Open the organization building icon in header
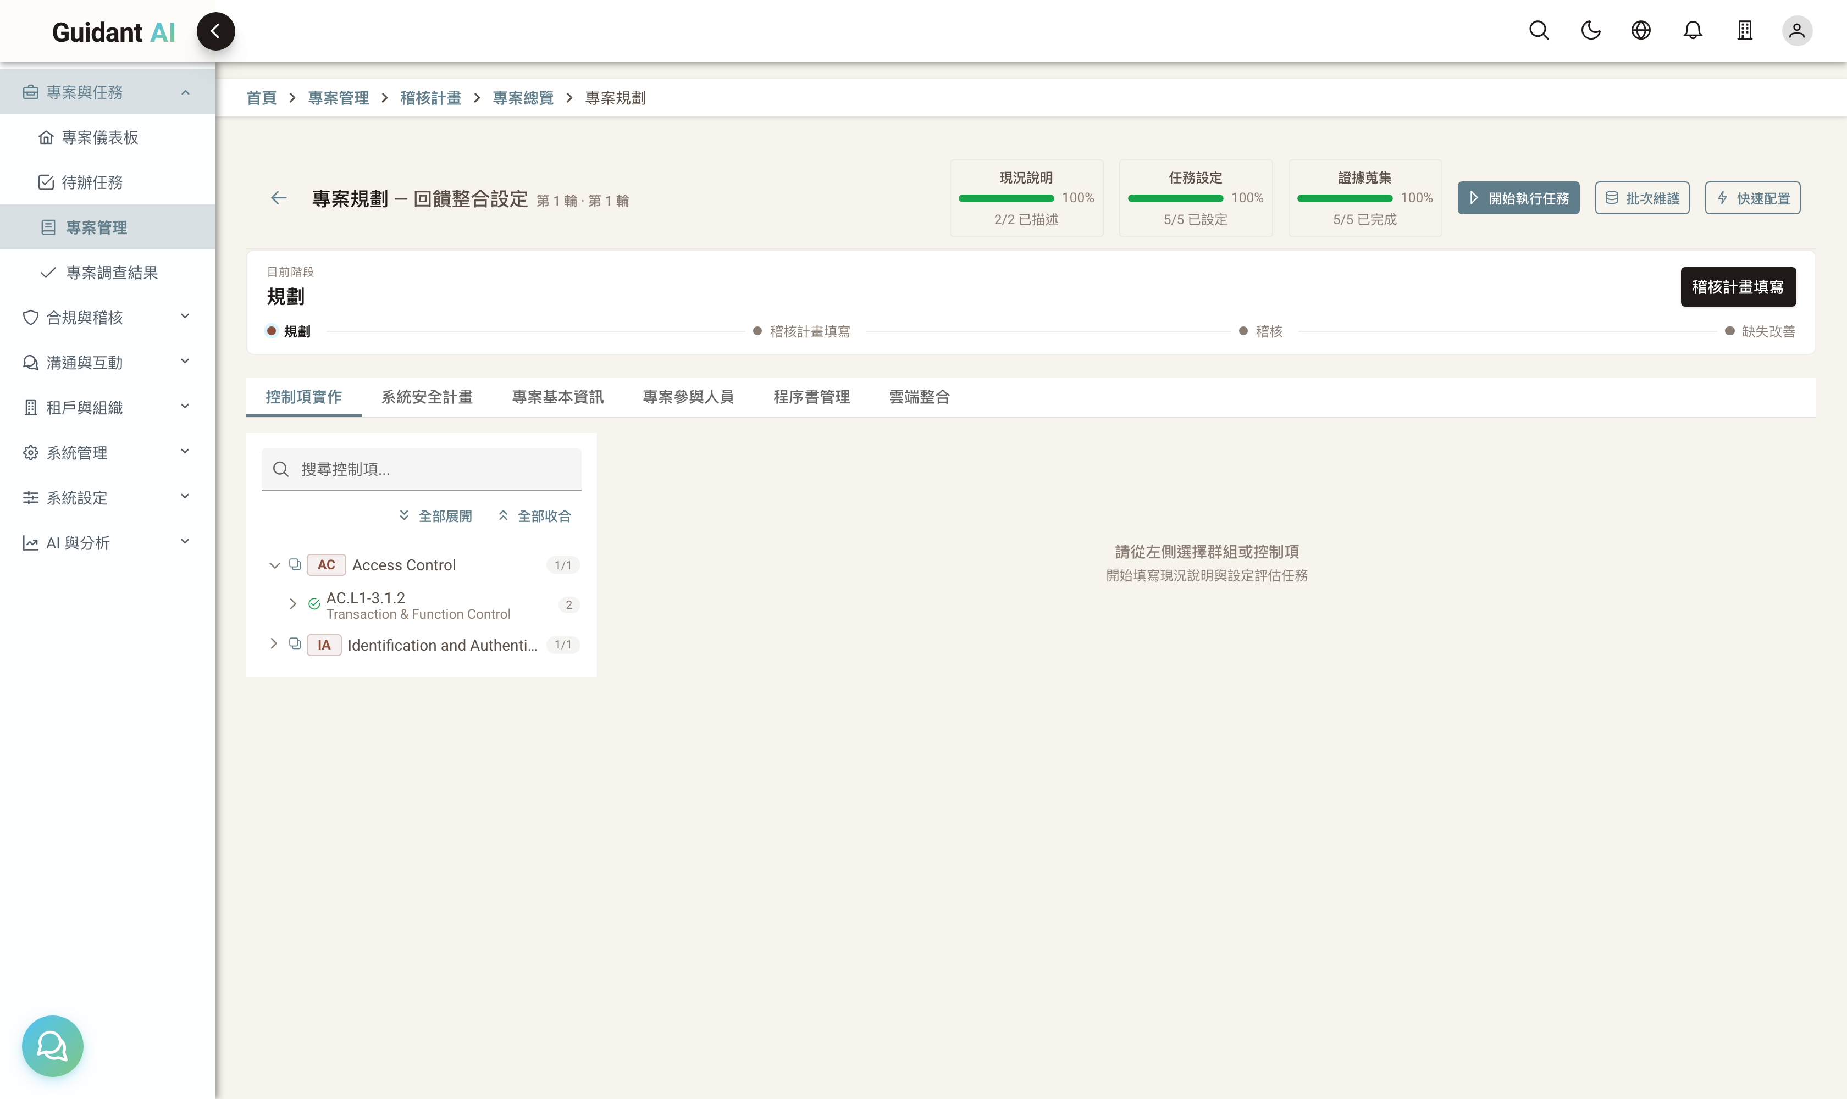Image resolution: width=1847 pixels, height=1099 pixels. coord(1745,30)
